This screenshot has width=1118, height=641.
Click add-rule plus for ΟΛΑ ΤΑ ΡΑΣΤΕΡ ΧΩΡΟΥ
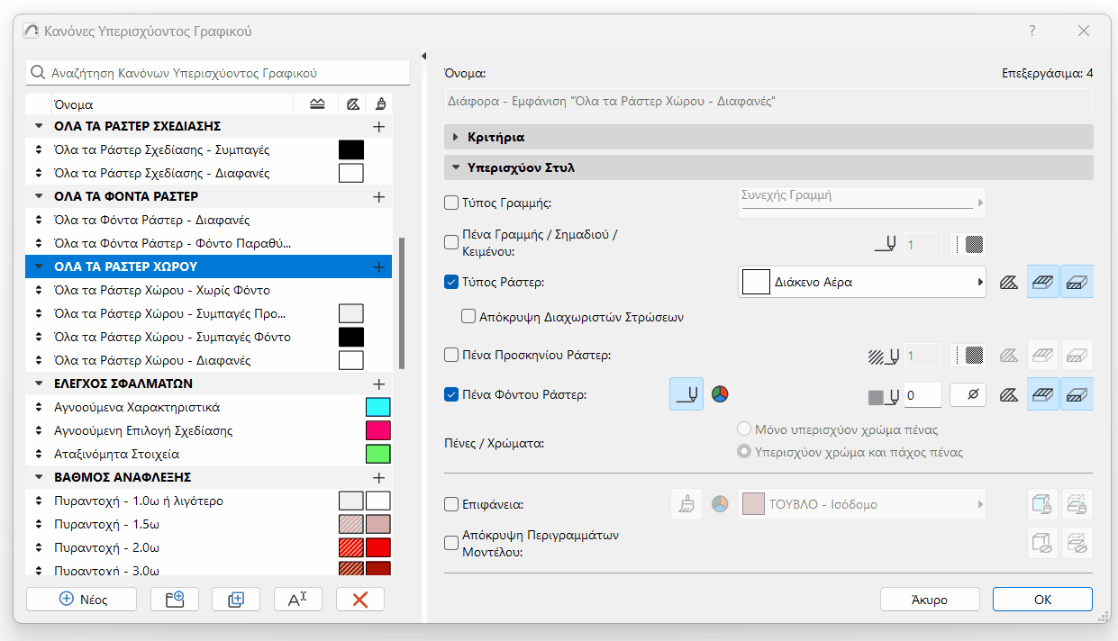coord(378,267)
